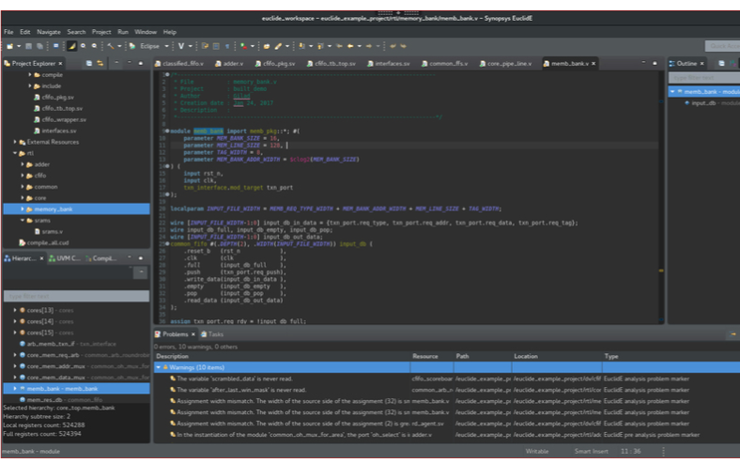Click the yellow pencil annotation icon
Image resolution: width=740 pixels, height=463 pixels.
tap(279, 46)
